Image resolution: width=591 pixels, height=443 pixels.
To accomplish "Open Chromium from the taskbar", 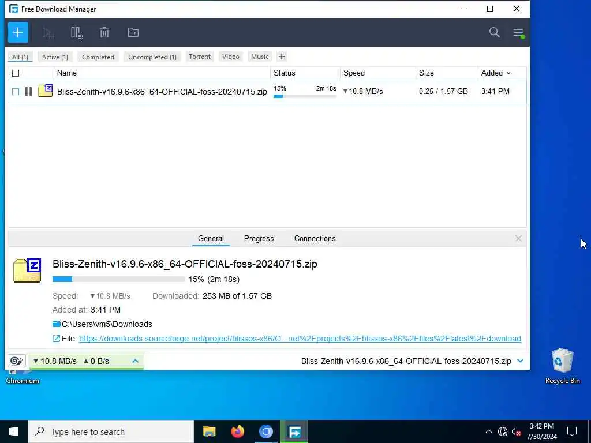I will point(265,431).
